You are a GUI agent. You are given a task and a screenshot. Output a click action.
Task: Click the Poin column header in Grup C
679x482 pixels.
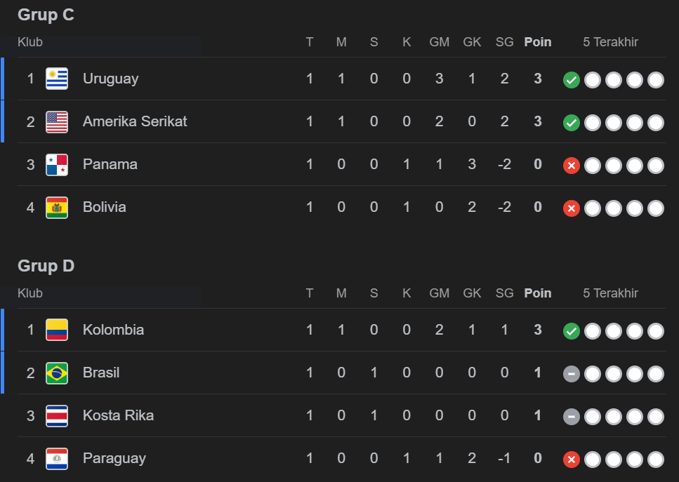538,42
